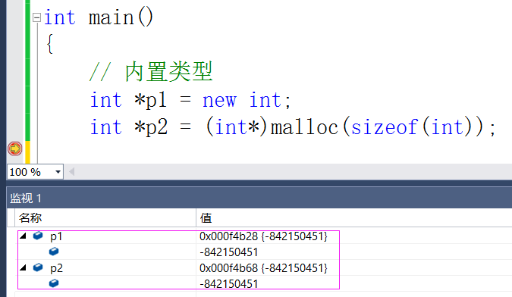Click the 监视 1 panel title
Screen dimensions: 512x297
click(26, 199)
